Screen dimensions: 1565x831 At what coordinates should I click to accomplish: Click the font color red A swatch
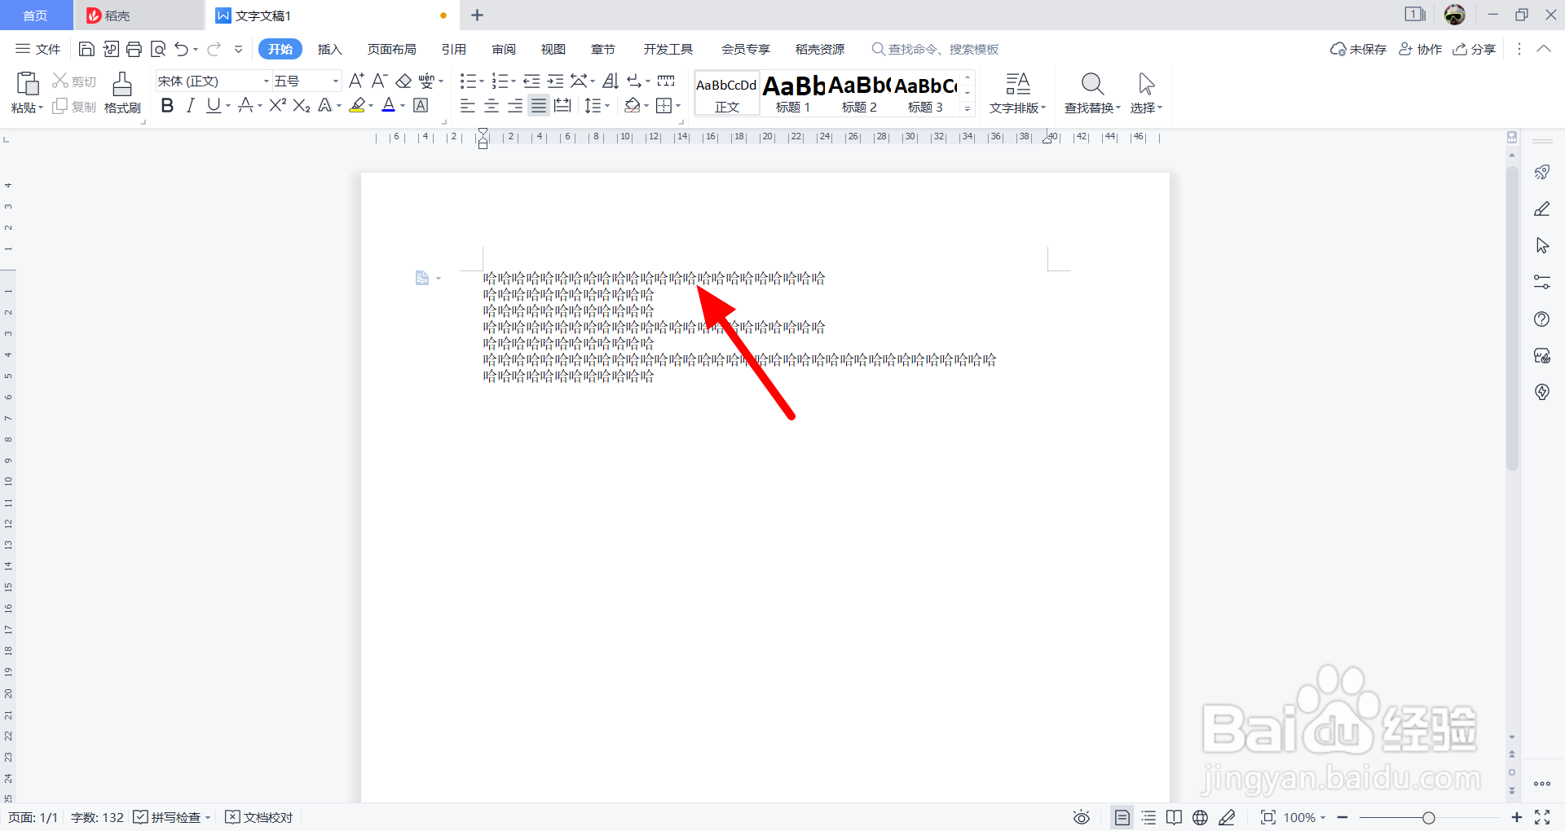(x=389, y=105)
